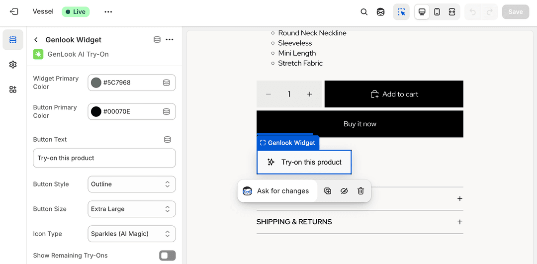Click the duplicate block icon
The width and height of the screenshot is (537, 264).
tap(328, 191)
